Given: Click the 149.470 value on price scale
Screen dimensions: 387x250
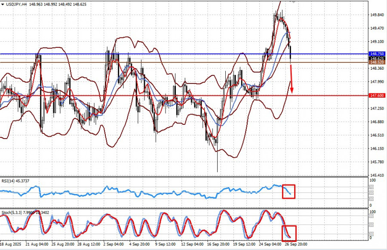Looking at the screenshot, I should [377, 28].
